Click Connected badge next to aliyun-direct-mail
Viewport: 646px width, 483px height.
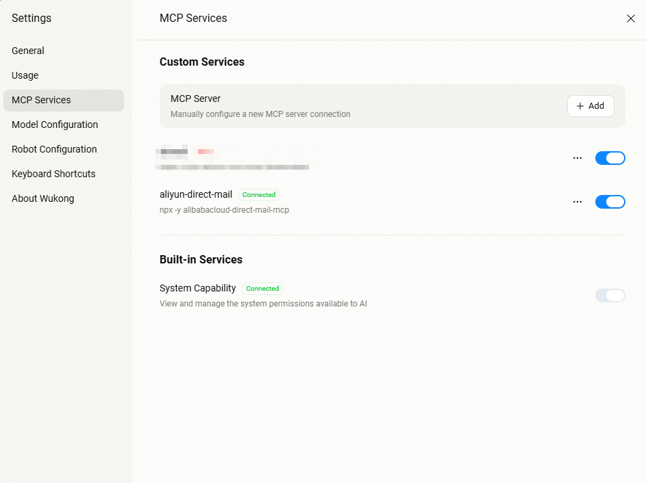259,194
